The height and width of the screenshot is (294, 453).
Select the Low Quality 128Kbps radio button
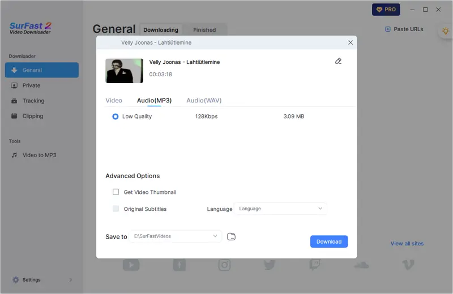click(x=116, y=116)
